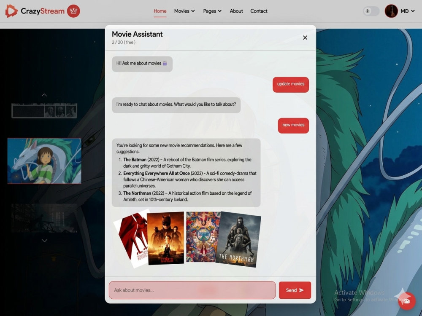
Task: Click the up chevron above slider thumbnails
Action: (44, 95)
